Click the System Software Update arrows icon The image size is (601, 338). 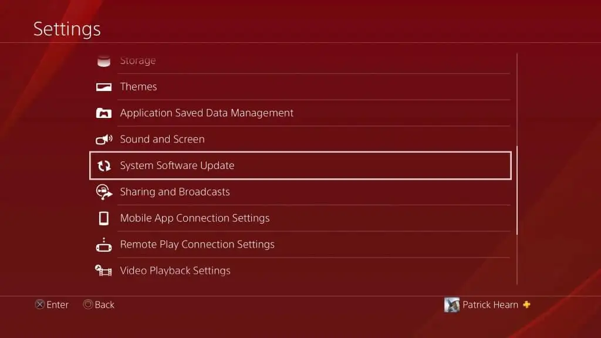pyautogui.click(x=104, y=166)
